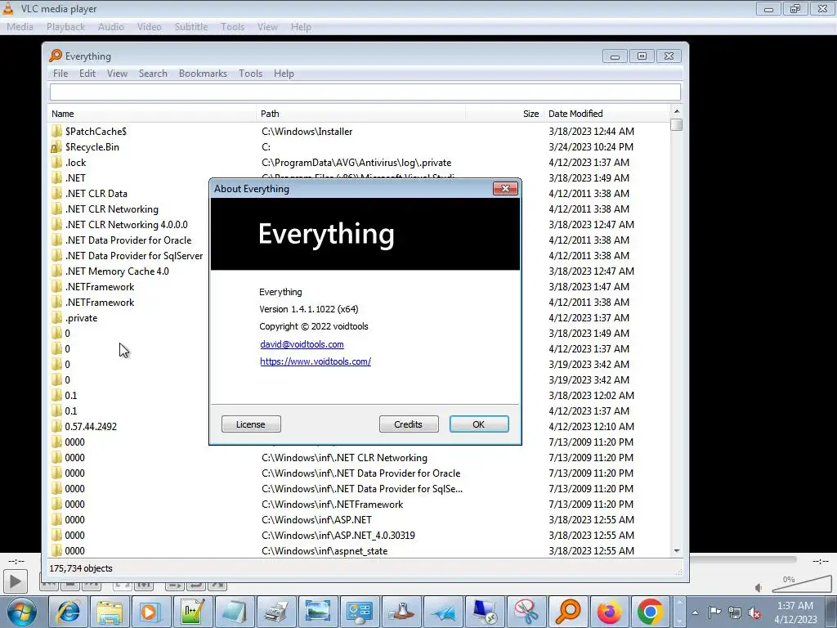
Task: Open the Windows Start menu orb
Action: click(20, 612)
